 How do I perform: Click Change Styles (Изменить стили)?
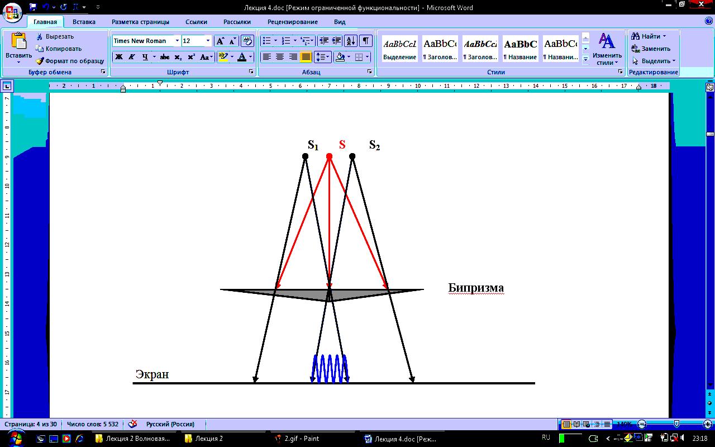[607, 49]
